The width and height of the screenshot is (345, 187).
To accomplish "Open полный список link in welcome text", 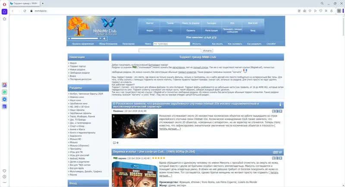I will tap(201, 67).
